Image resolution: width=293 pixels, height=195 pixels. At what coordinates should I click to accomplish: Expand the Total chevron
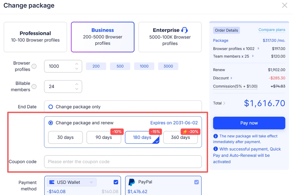pos(224,103)
